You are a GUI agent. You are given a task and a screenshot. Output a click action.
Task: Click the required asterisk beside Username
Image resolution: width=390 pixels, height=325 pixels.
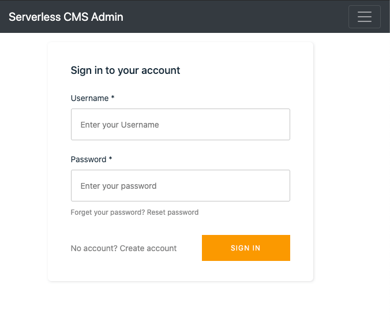click(x=113, y=98)
